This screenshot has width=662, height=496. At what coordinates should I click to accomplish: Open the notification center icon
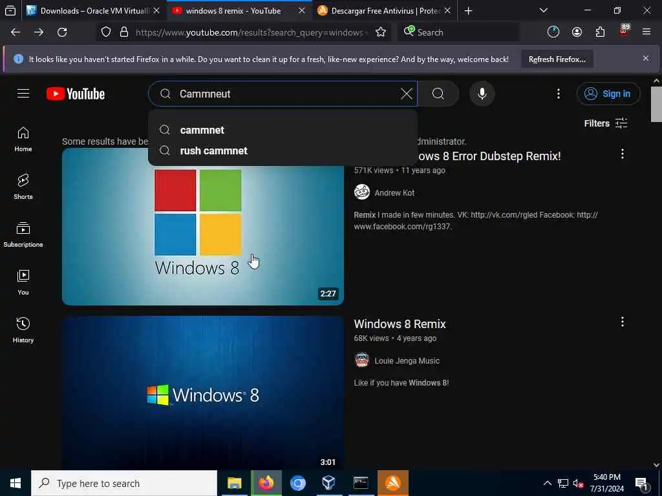(642, 483)
